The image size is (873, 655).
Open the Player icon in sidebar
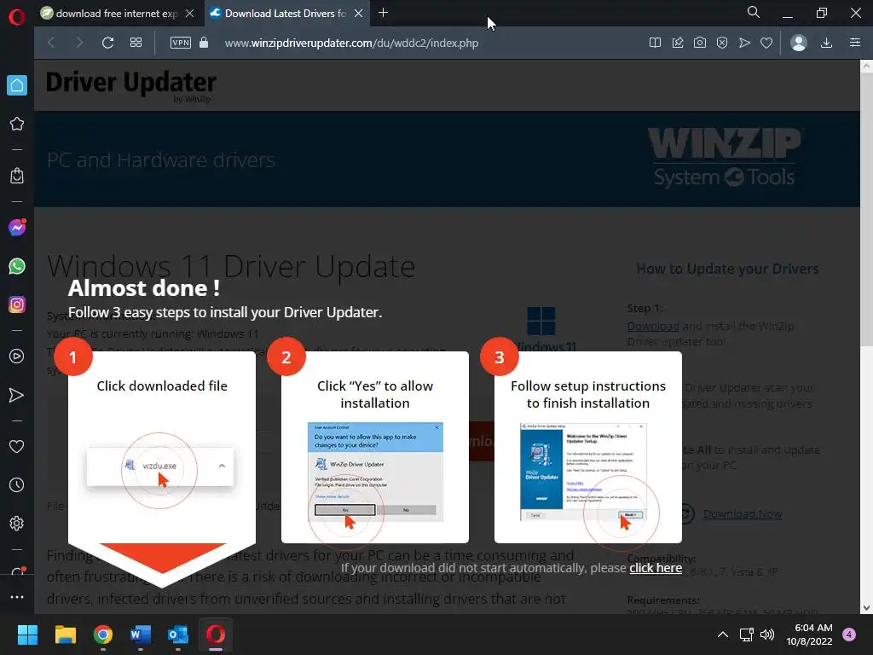(x=17, y=356)
